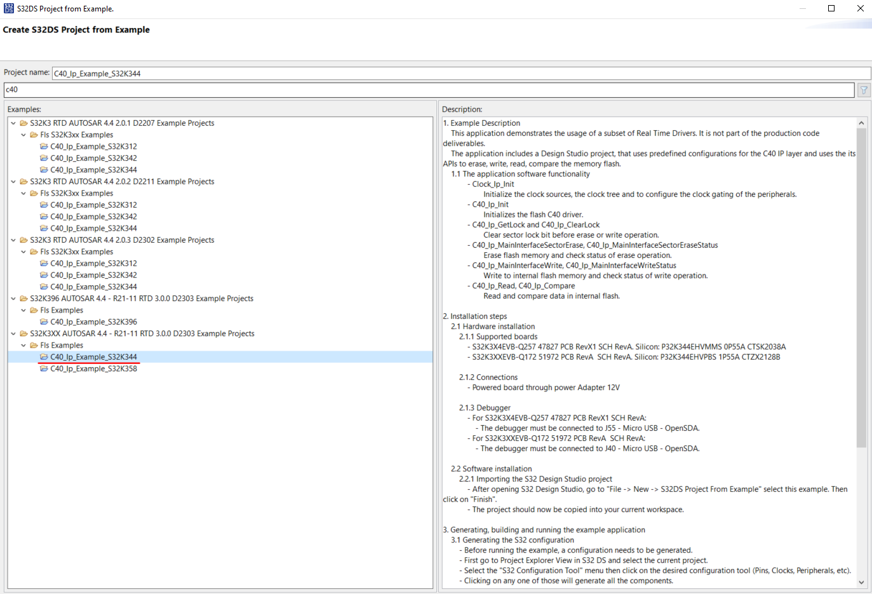Click the project icon beside C40_Ip_Example_S32K342
Image resolution: width=872 pixels, height=594 pixels.
point(43,158)
